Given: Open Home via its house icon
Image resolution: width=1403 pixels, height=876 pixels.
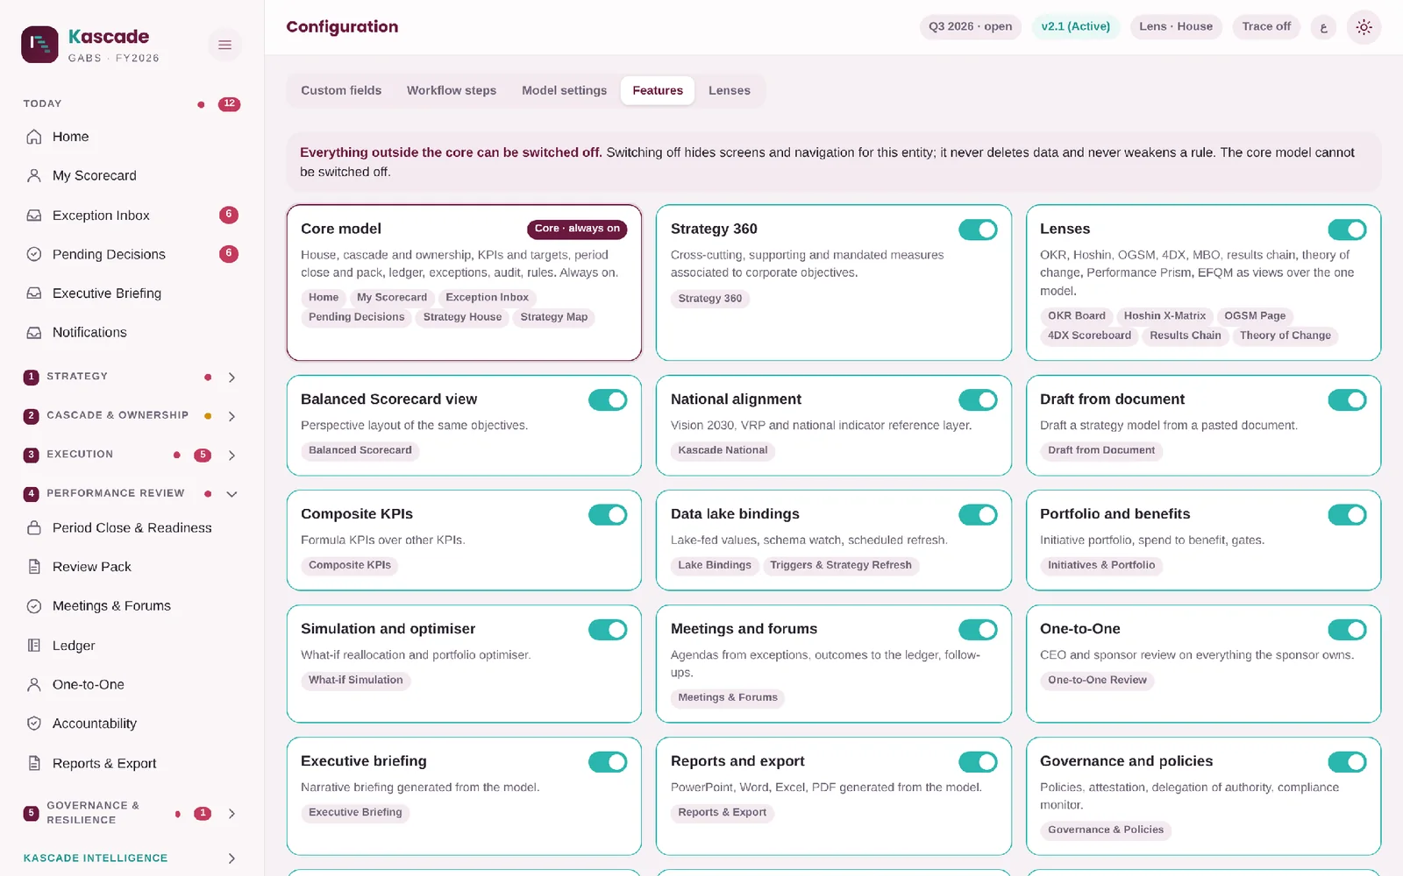Looking at the screenshot, I should pyautogui.click(x=34, y=137).
